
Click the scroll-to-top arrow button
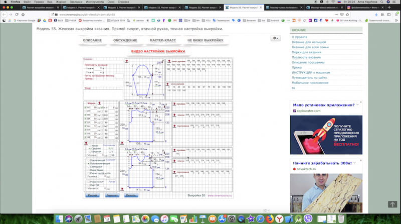[392, 204]
